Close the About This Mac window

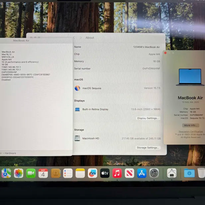pyautogui.click(x=165, y=53)
